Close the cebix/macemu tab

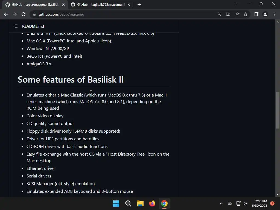tap(63, 5)
